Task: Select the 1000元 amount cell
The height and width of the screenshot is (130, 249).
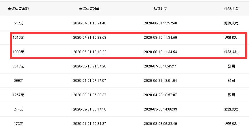Action: point(18,52)
